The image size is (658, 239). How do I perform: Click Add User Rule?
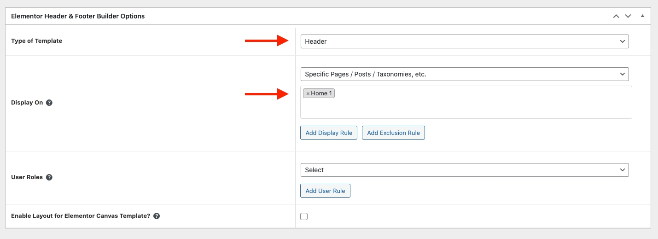[x=325, y=191]
